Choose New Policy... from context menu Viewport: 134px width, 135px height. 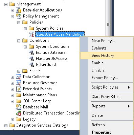107,41
